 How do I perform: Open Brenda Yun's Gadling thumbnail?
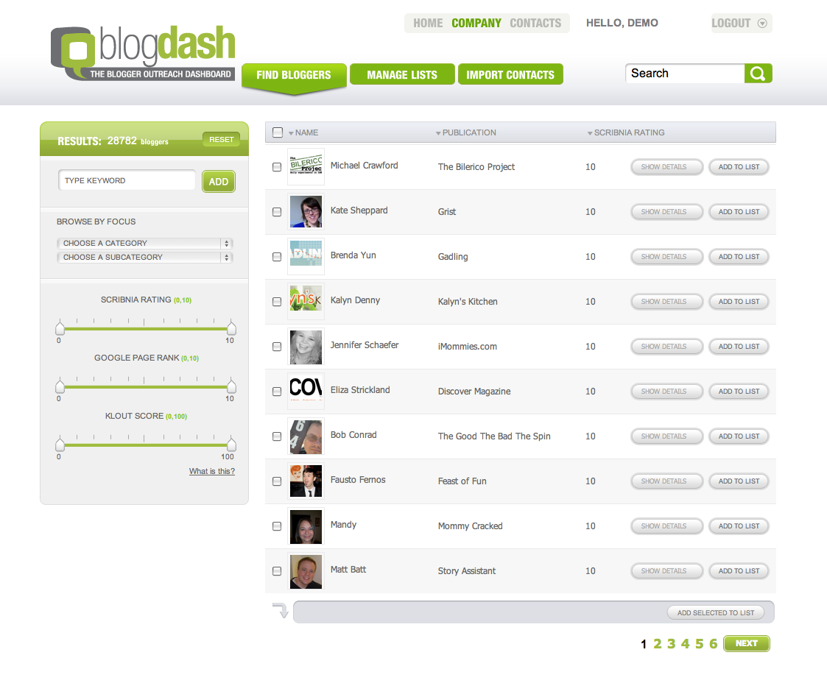point(306,256)
